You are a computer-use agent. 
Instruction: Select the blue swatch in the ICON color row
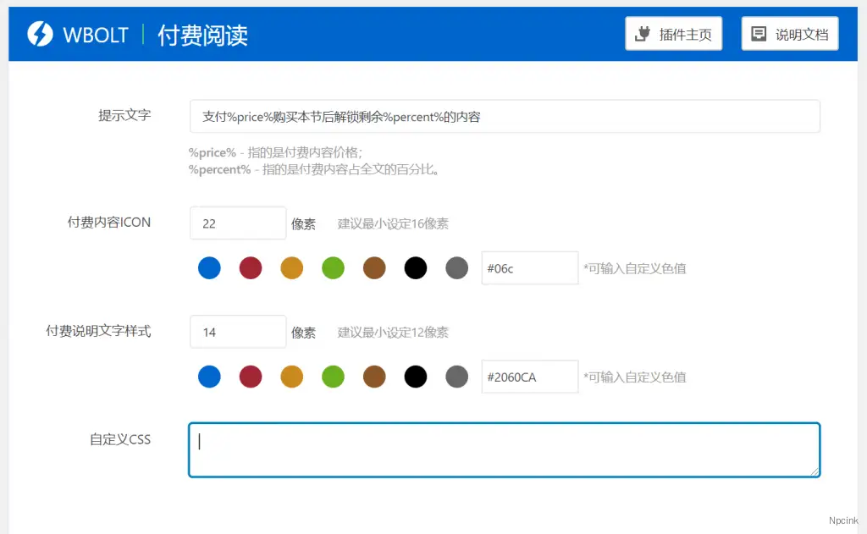[x=209, y=267]
